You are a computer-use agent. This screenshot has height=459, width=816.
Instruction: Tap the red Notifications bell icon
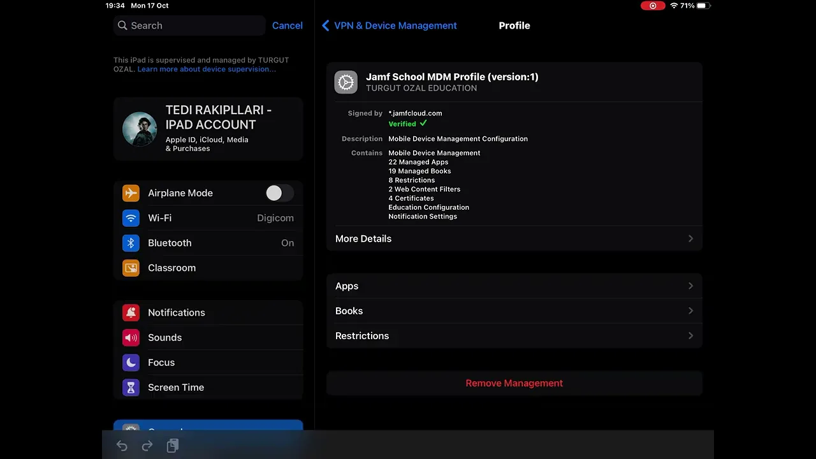click(x=131, y=312)
